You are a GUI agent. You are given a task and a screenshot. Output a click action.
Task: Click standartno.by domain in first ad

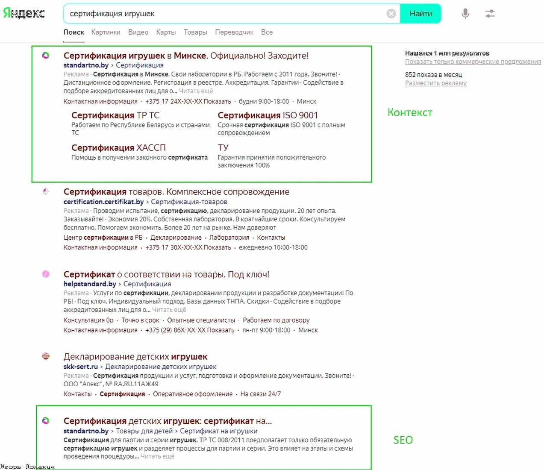click(x=86, y=65)
